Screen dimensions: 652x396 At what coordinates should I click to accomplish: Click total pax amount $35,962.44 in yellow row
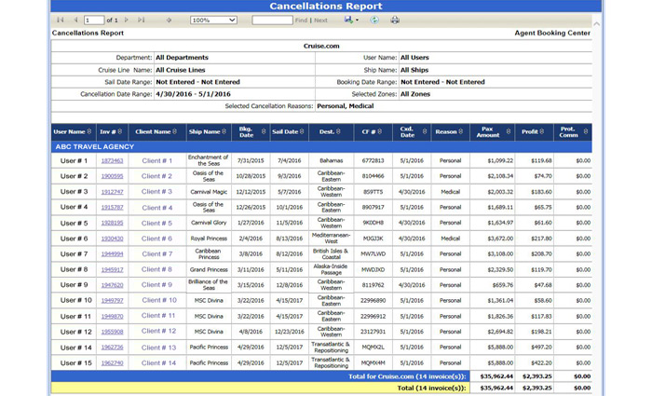(496, 388)
